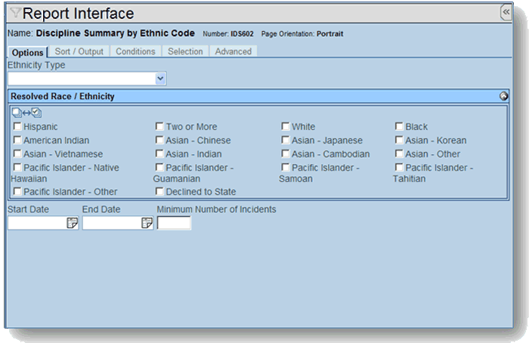Check the Two or More checkbox
The image size is (529, 343).
coord(159,126)
